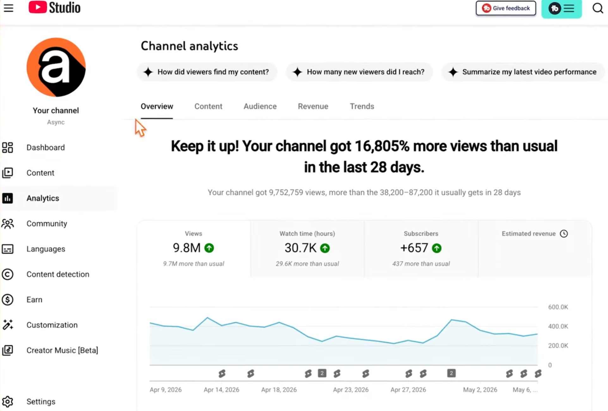Select the Subscribers metric card
Screen dimensions: 608x411
coord(421,249)
